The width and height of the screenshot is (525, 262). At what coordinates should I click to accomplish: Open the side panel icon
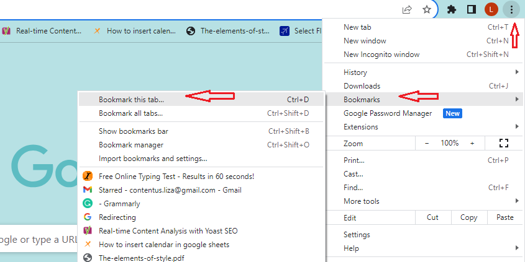(x=472, y=9)
